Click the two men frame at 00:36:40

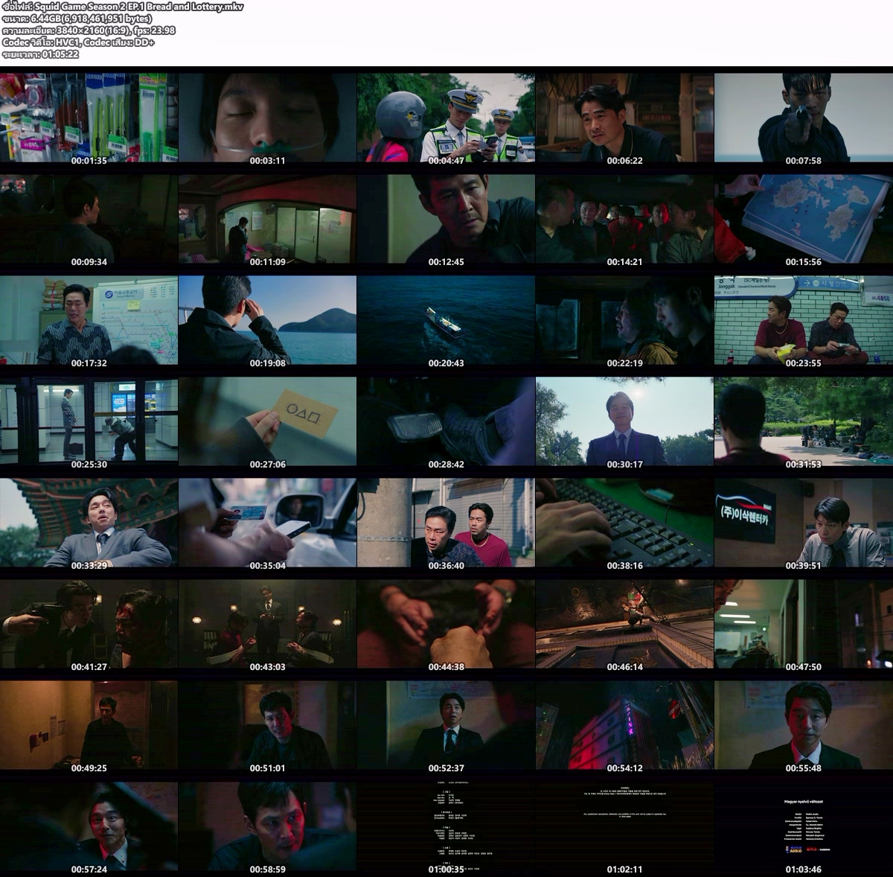(446, 523)
